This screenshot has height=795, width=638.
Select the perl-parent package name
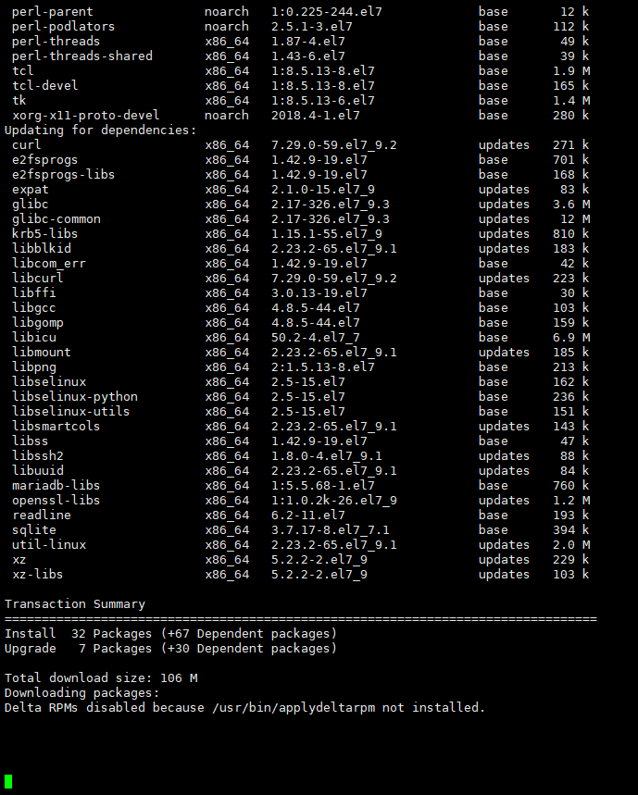[x=53, y=12]
